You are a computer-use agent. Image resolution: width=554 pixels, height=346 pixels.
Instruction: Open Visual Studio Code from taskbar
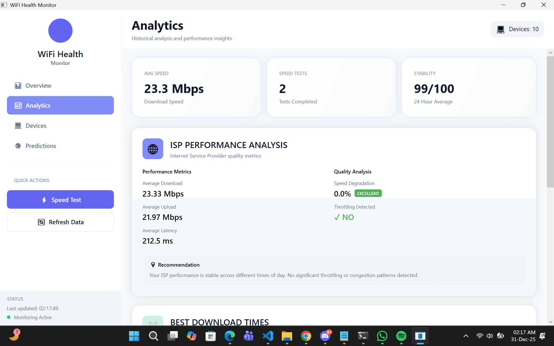tap(268, 336)
